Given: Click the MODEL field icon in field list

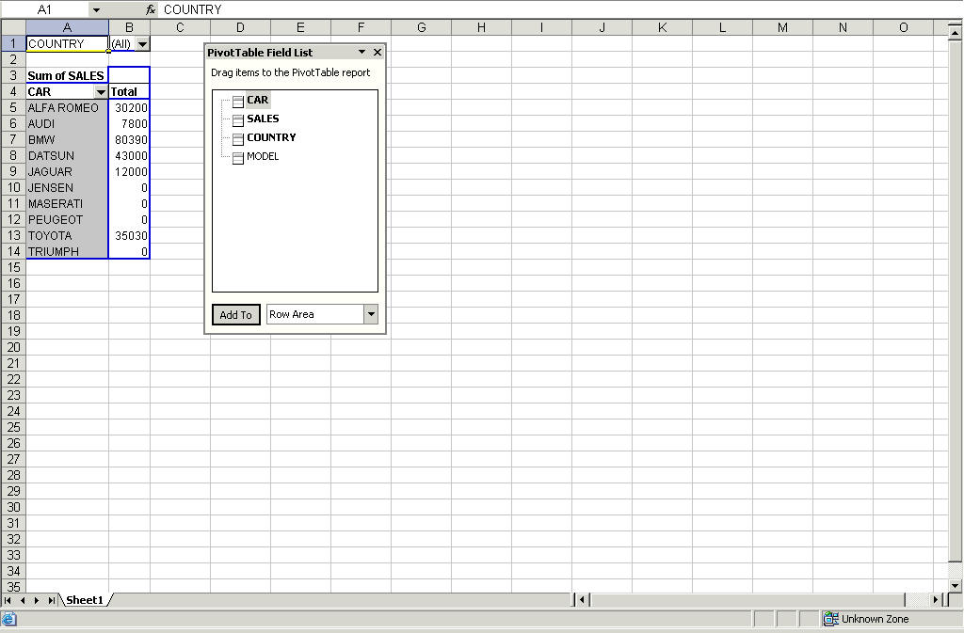Looking at the screenshot, I should click(238, 158).
